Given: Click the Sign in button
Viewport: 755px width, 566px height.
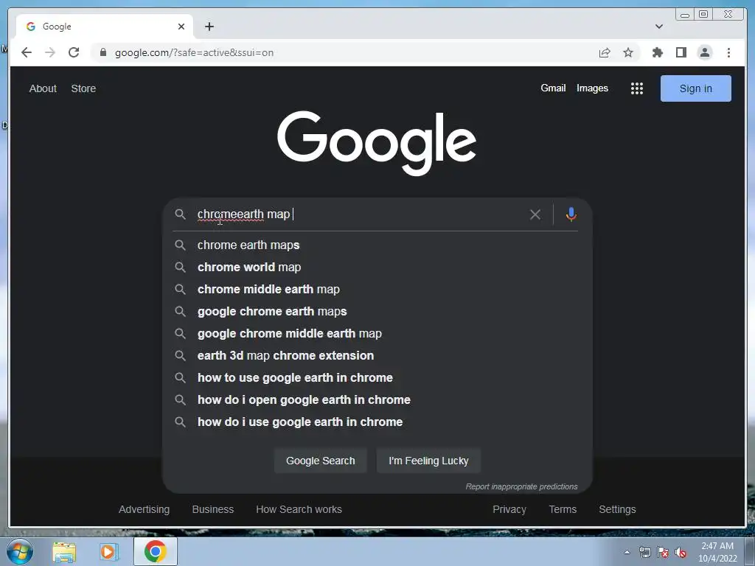Looking at the screenshot, I should click(x=696, y=88).
